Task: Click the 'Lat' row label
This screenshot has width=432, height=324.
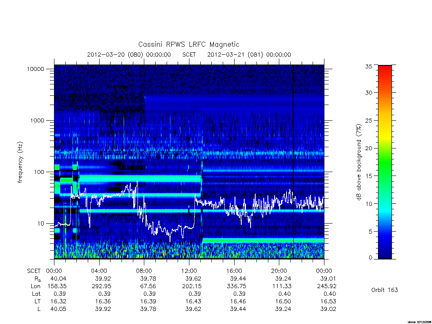Action: point(36,294)
